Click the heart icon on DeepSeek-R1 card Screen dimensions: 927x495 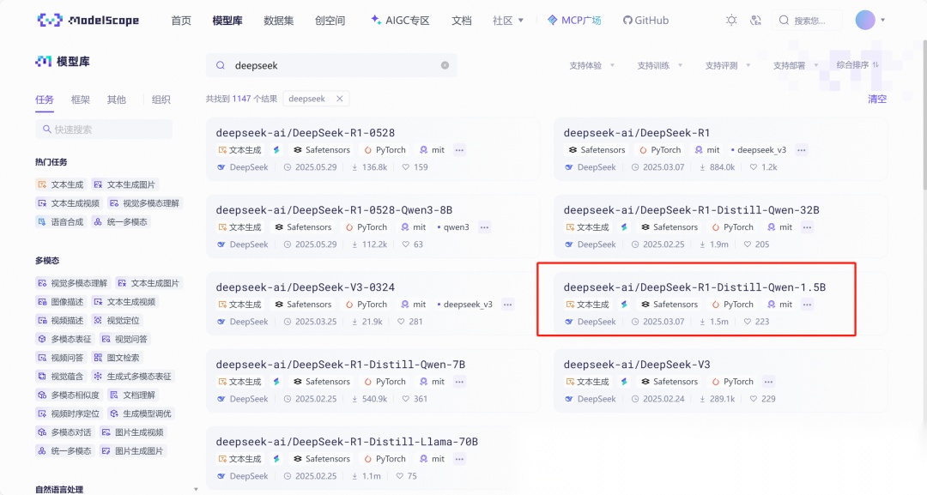tap(753, 167)
